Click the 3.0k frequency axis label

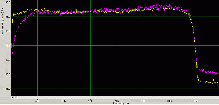[170, 101]
